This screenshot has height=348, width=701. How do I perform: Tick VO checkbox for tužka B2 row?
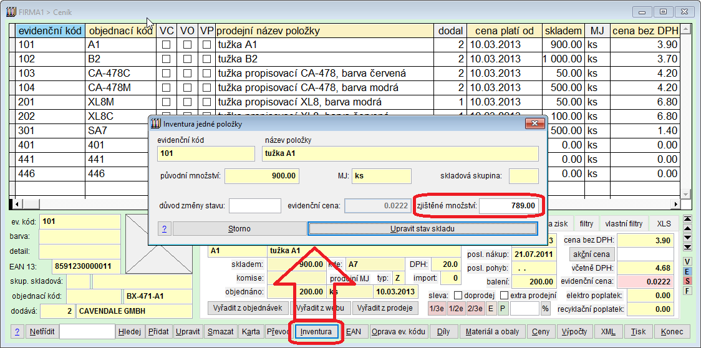click(x=187, y=59)
